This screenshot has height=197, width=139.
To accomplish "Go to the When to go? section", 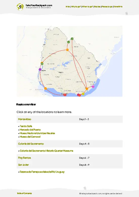I will [x=87, y=7].
